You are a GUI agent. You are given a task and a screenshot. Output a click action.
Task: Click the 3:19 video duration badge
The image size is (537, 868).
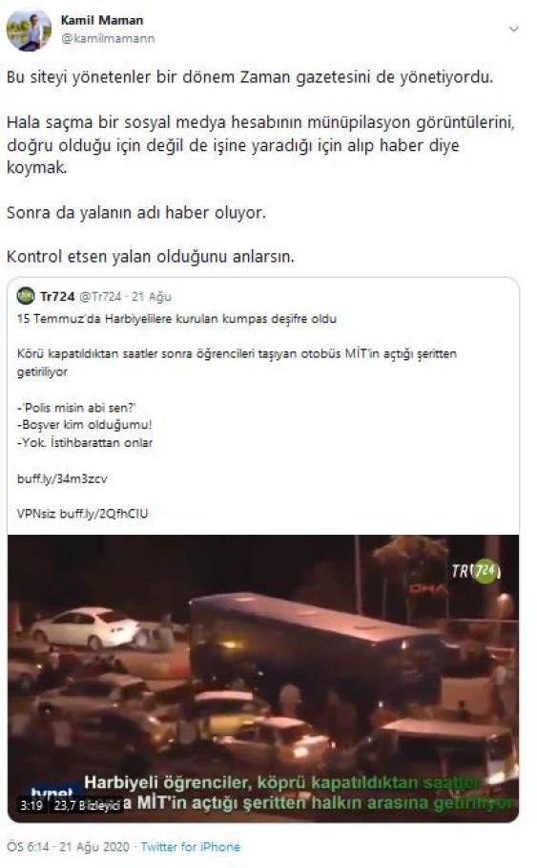[x=32, y=805]
